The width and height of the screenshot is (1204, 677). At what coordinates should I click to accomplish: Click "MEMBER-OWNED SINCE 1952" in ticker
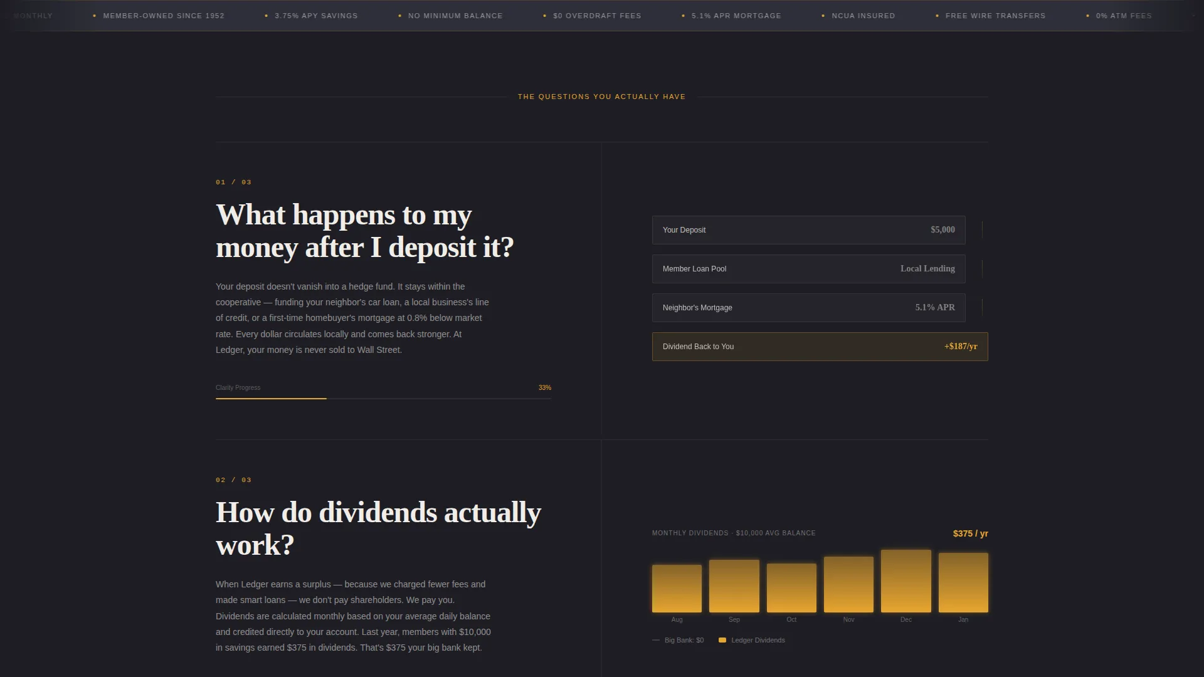[x=164, y=16]
